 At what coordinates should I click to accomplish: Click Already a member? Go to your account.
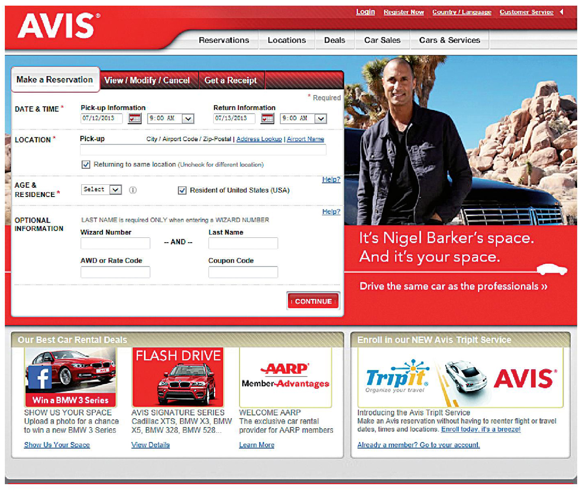pyautogui.click(x=419, y=445)
